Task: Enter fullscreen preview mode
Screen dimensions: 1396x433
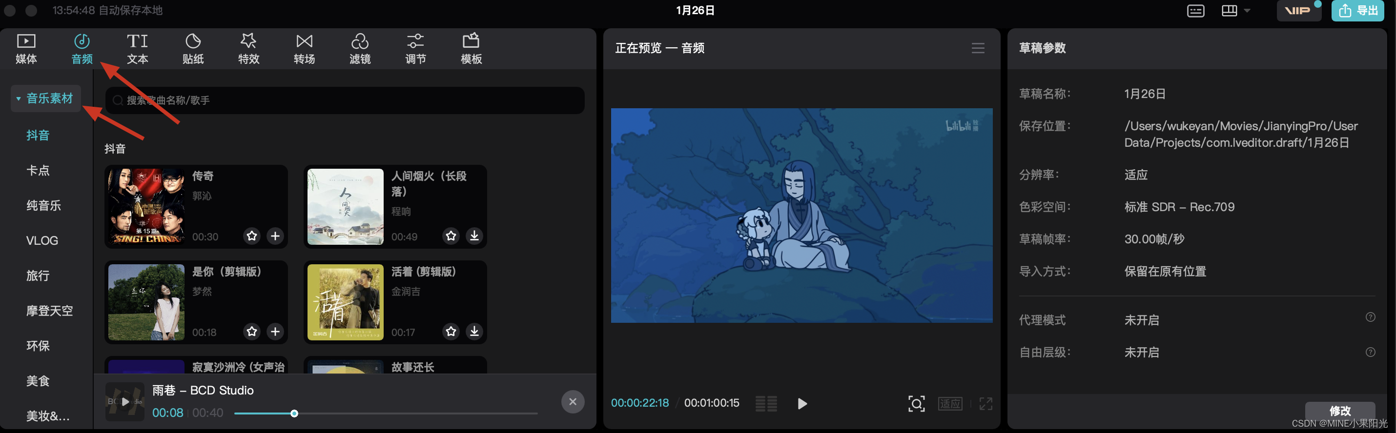Action: pyautogui.click(x=986, y=404)
